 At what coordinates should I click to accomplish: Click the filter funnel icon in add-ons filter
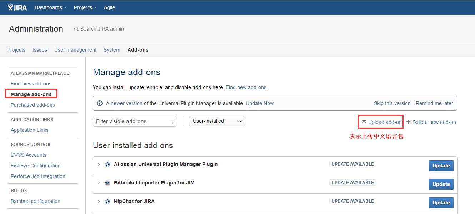[x=172, y=121]
